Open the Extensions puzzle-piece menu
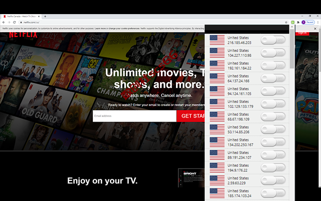 coord(298,22)
